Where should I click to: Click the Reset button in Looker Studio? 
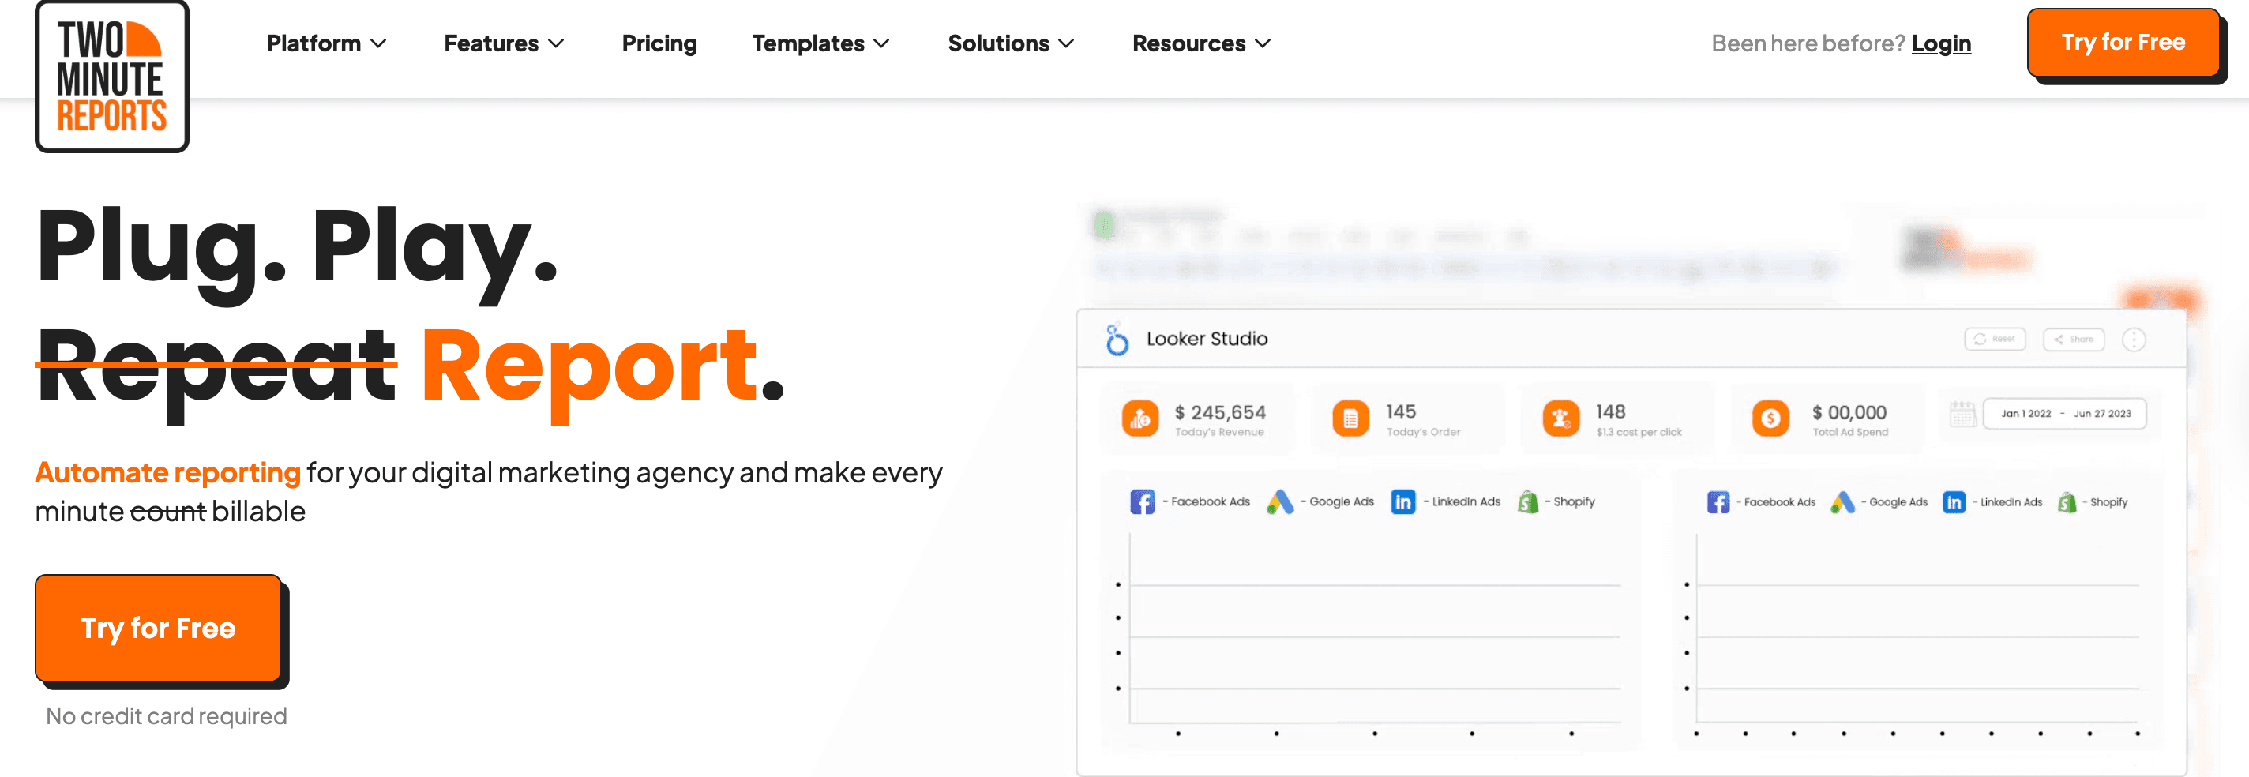[1994, 340]
